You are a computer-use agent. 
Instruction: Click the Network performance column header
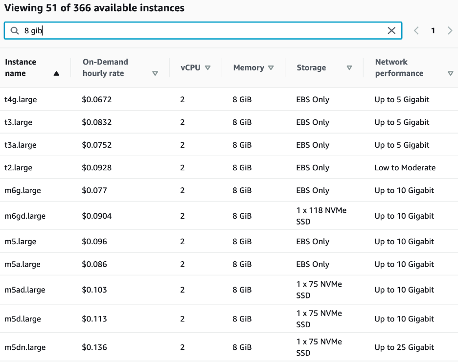coord(399,68)
